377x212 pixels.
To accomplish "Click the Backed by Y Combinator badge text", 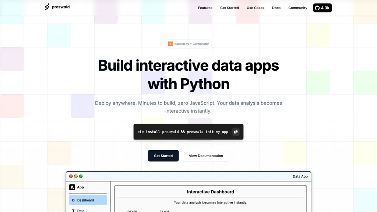I will (x=191, y=44).
